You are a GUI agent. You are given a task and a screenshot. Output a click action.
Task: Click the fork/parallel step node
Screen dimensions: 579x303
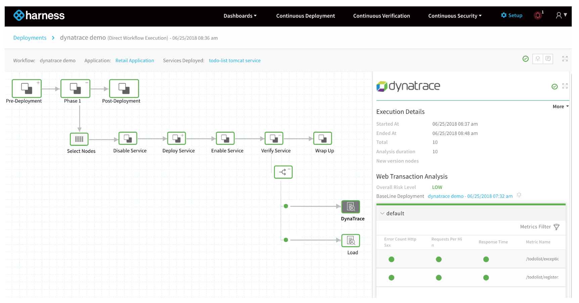pos(283,172)
